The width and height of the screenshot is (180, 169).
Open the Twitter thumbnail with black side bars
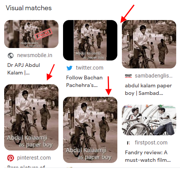point(90,40)
